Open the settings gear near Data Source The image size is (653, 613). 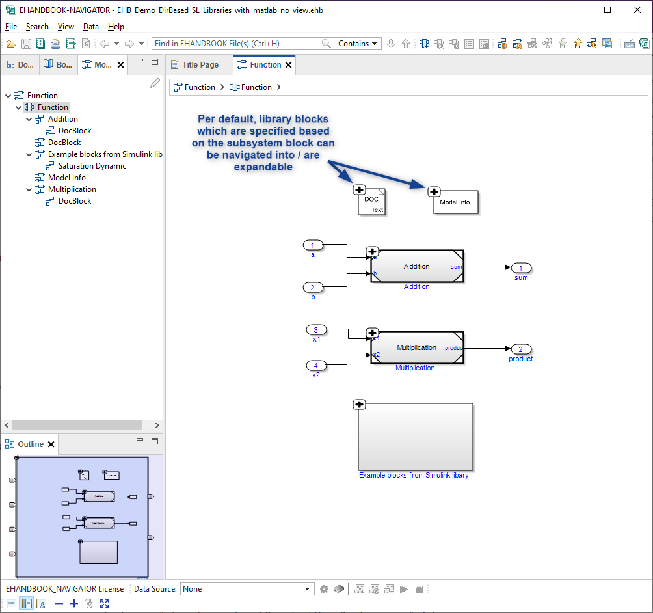tap(324, 589)
